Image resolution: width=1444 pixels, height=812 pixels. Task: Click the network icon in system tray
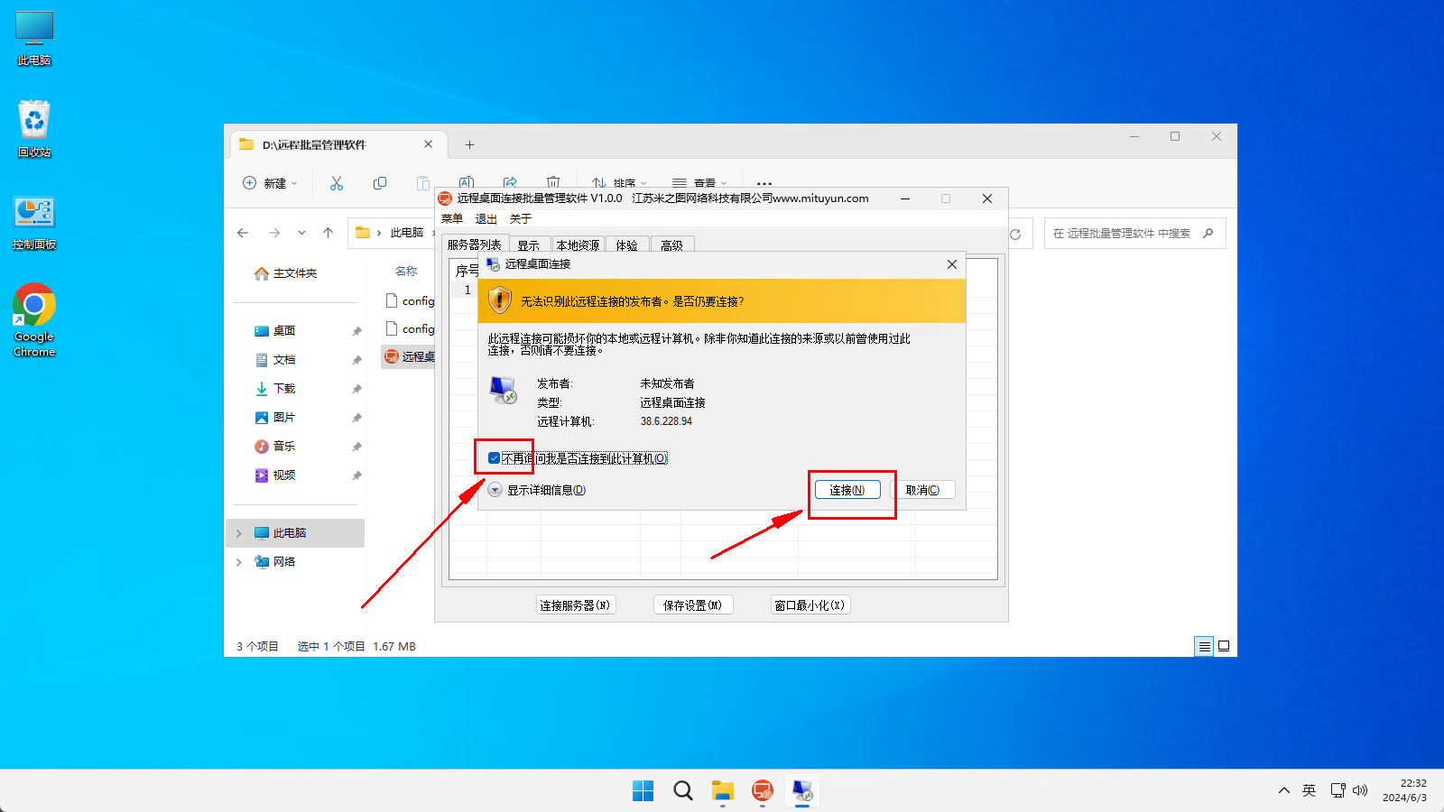[x=1338, y=790]
